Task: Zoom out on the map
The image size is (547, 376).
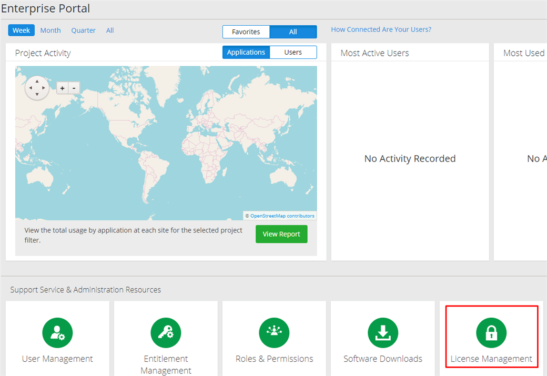Action: 74,88
